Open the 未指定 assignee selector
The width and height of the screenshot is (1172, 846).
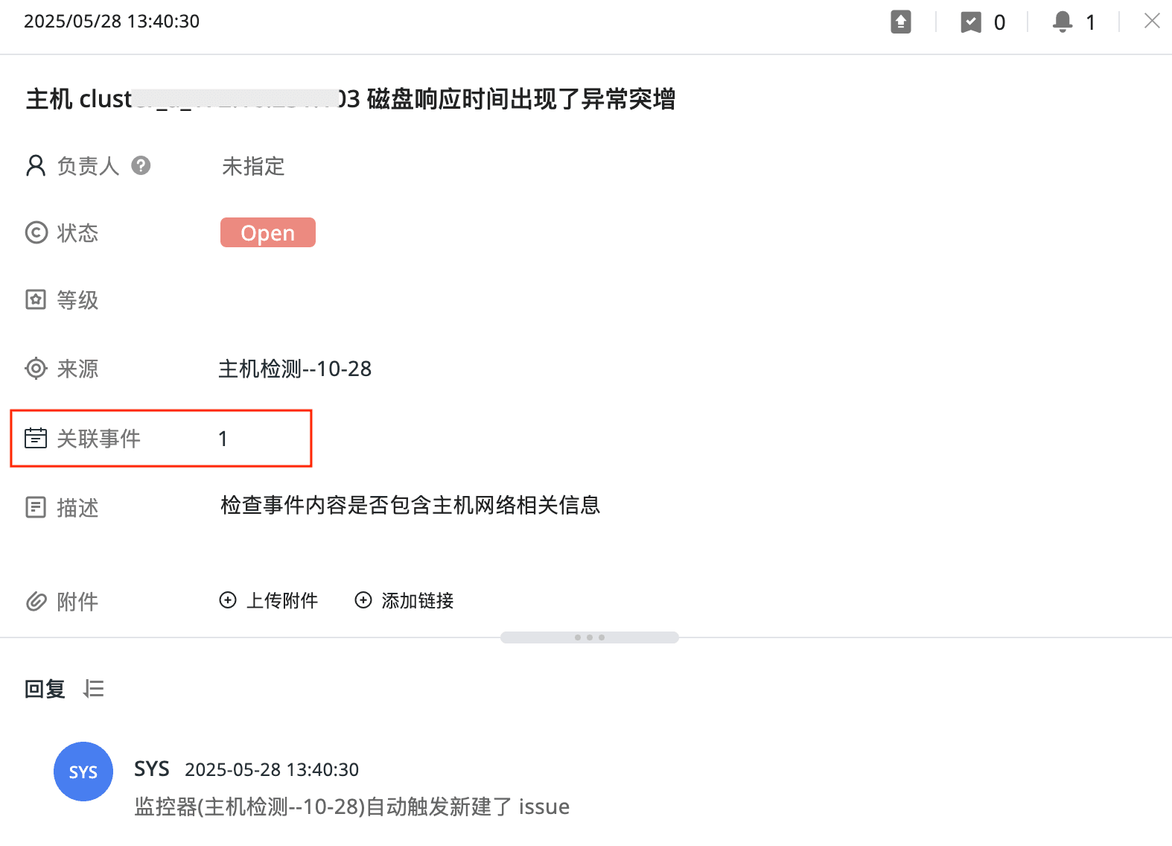[x=253, y=166]
